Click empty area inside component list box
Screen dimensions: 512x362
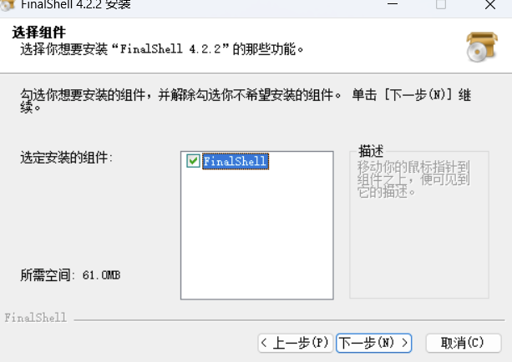click(257, 235)
